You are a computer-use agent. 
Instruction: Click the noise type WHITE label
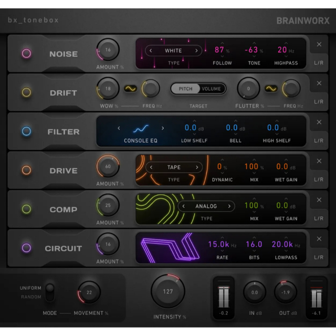173,50
